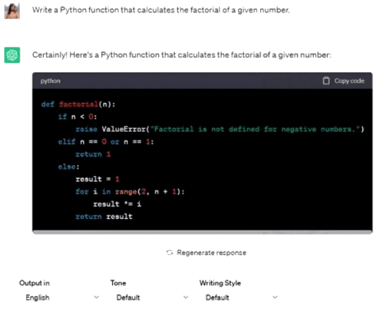Click the code line 'result *= i'
This screenshot has height=317, width=377.
[117, 204]
